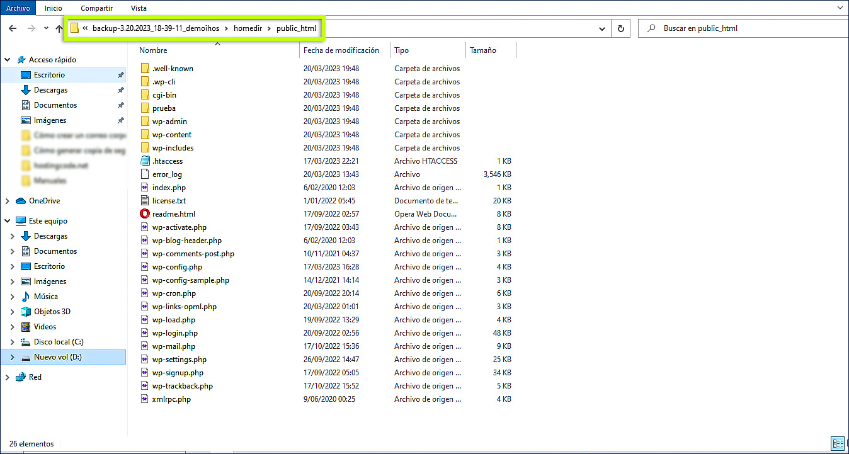Screen dimensions: 849x454
Task: Click the Forward navigation arrow
Action: click(x=31, y=28)
